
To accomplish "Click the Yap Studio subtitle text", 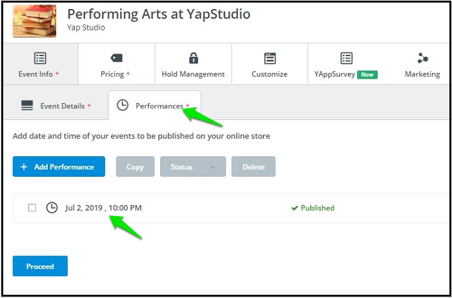I will (86, 28).
